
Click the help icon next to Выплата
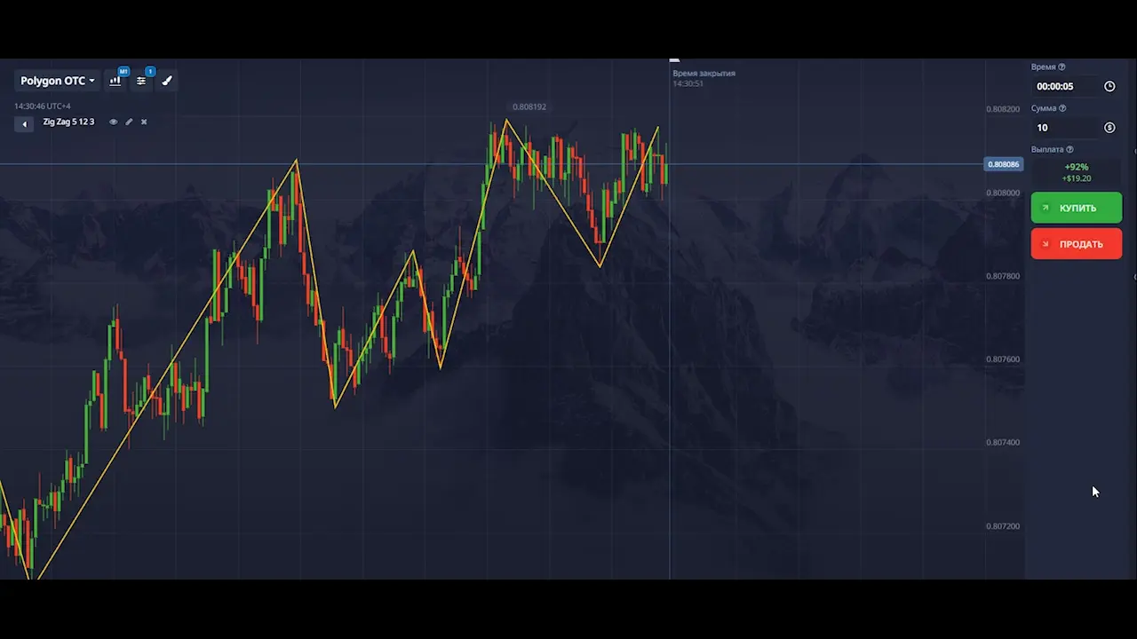point(1069,150)
